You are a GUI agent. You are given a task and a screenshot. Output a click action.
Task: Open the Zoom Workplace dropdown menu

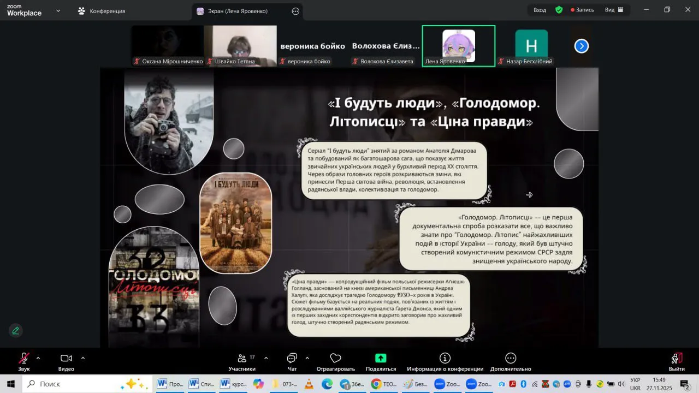[58, 10]
